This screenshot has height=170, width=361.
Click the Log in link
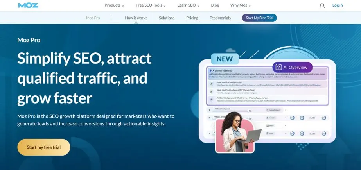click(338, 5)
